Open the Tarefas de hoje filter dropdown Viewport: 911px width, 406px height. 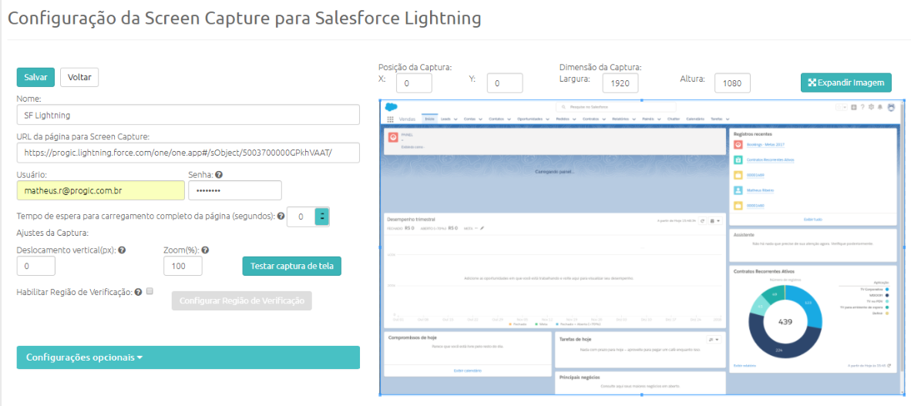pos(714,339)
